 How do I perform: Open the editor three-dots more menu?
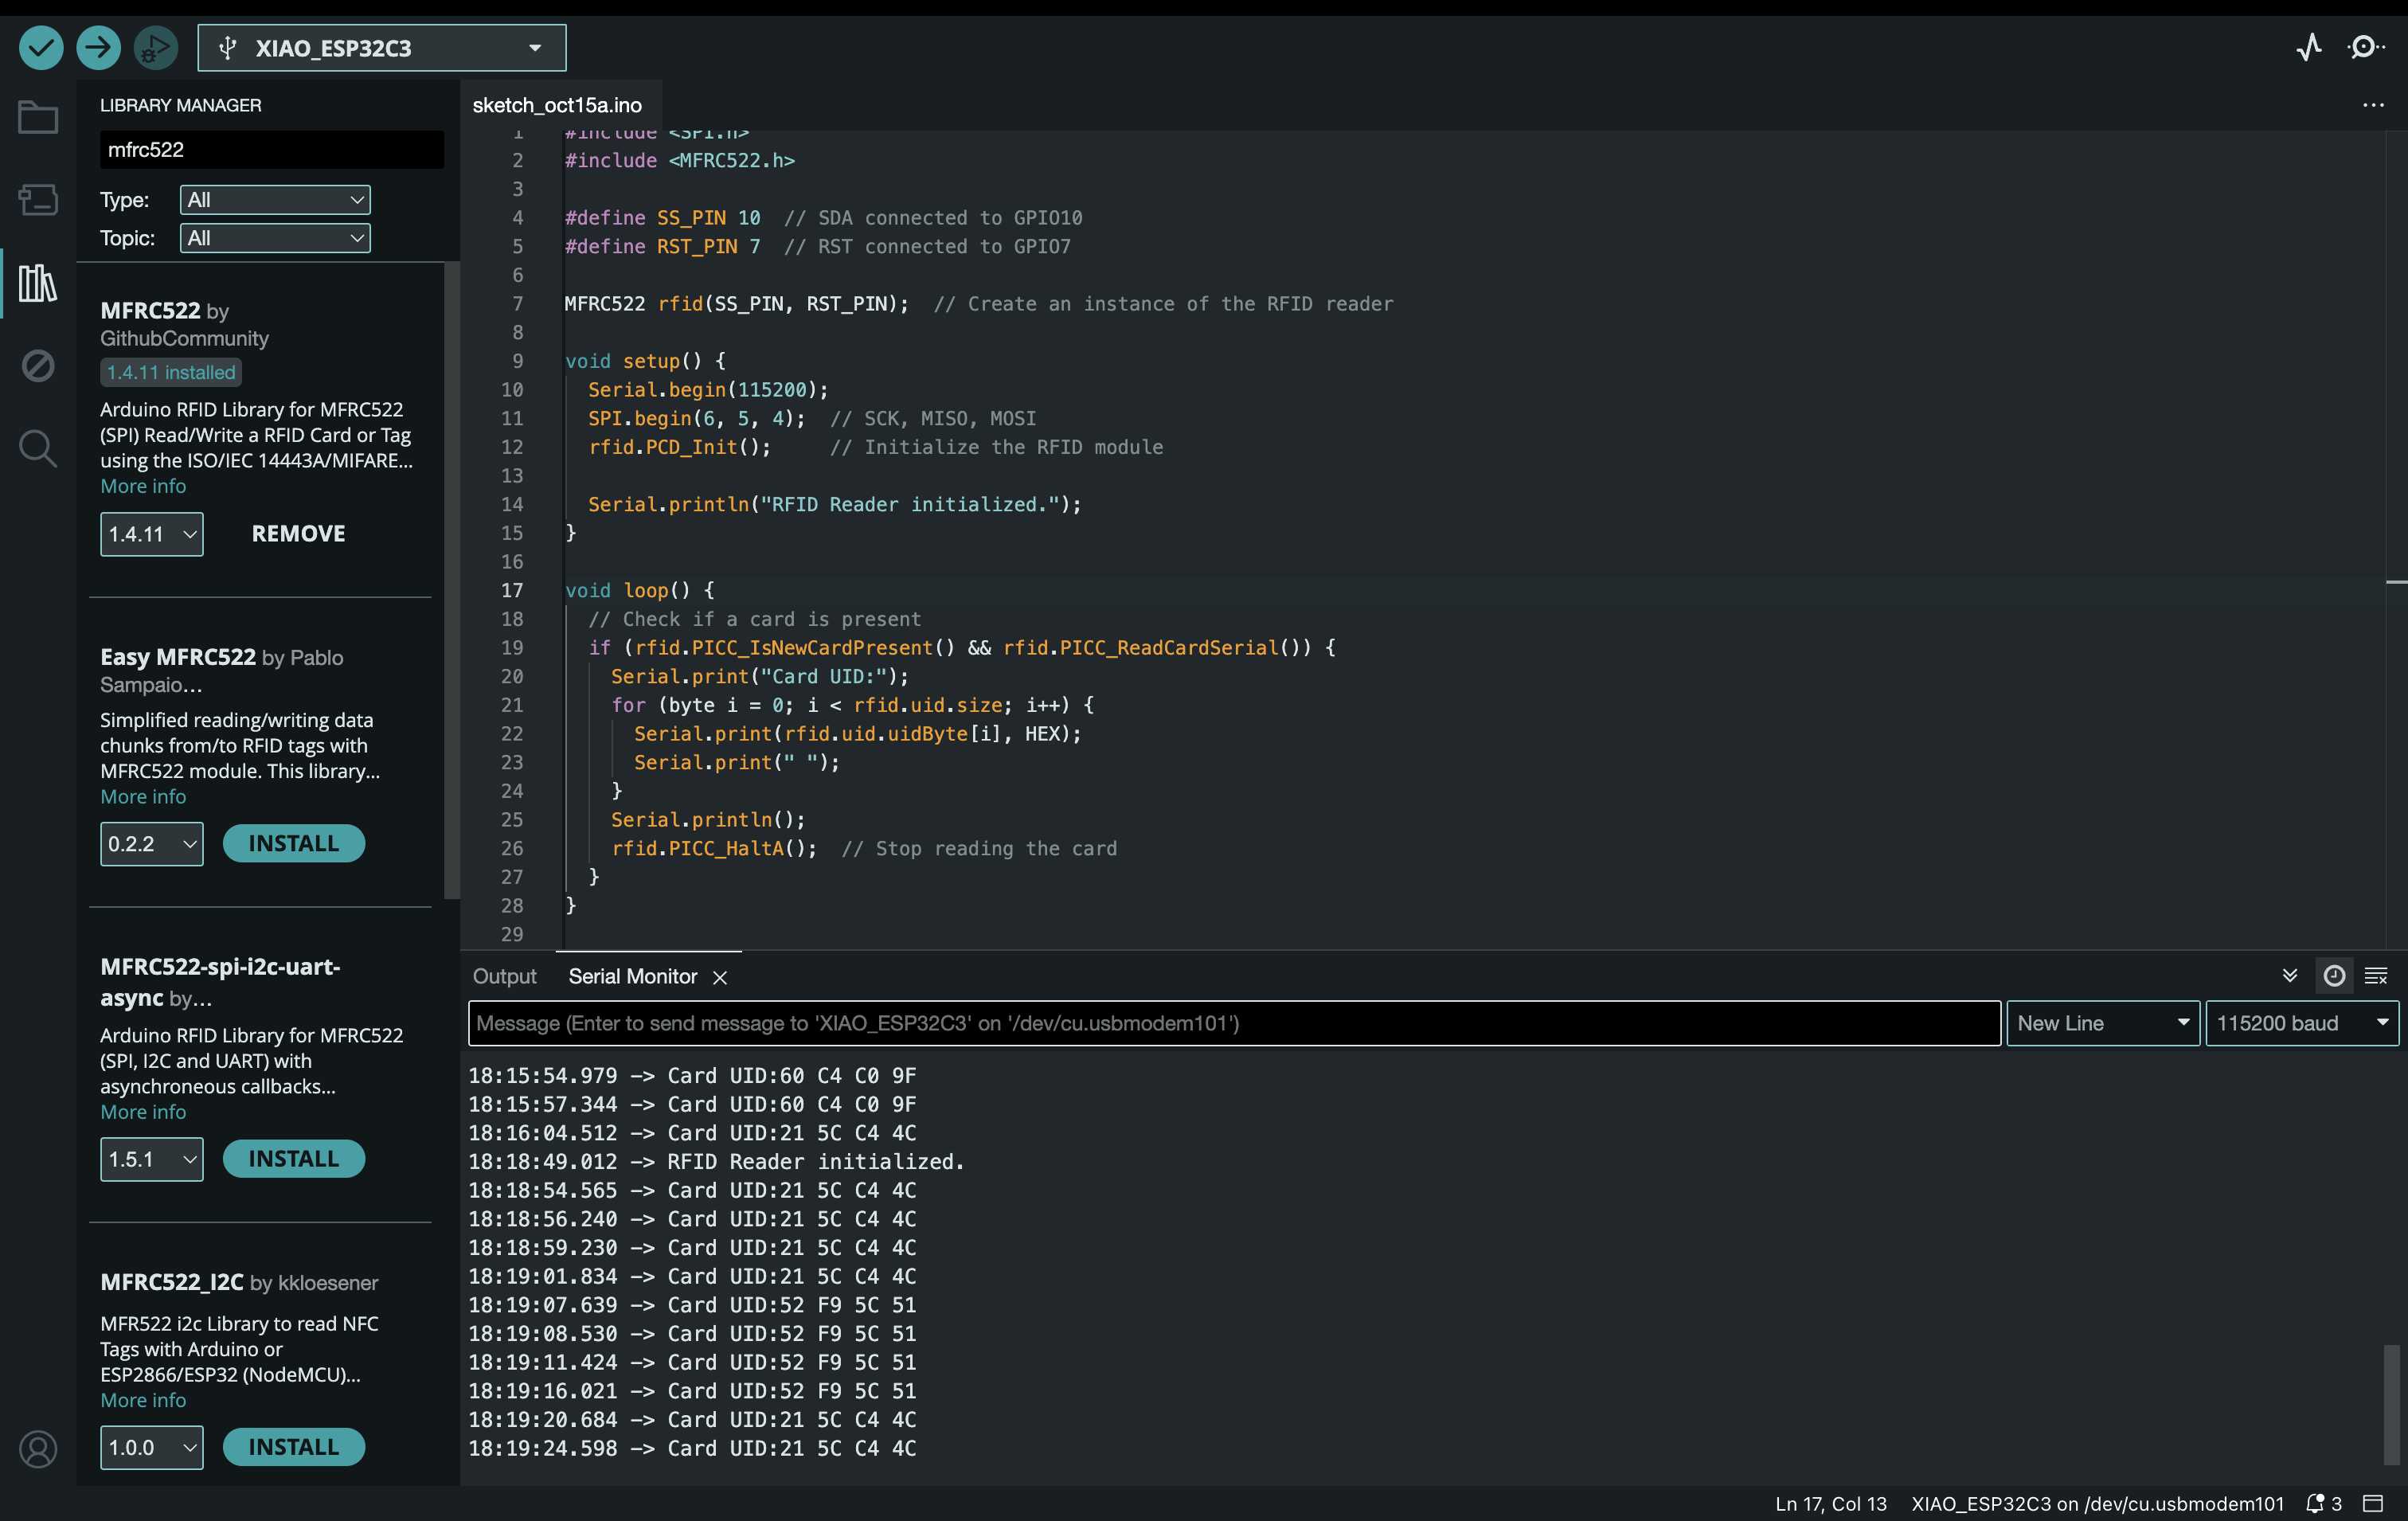2373,105
